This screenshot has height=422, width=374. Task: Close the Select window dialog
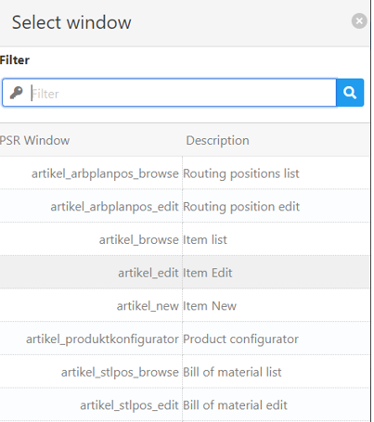(359, 21)
